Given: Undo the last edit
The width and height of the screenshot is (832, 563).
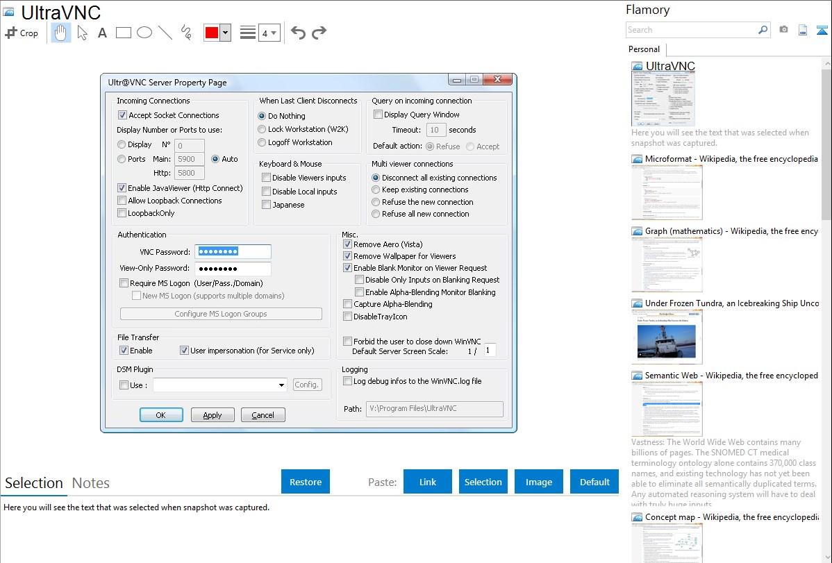Looking at the screenshot, I should pos(298,33).
